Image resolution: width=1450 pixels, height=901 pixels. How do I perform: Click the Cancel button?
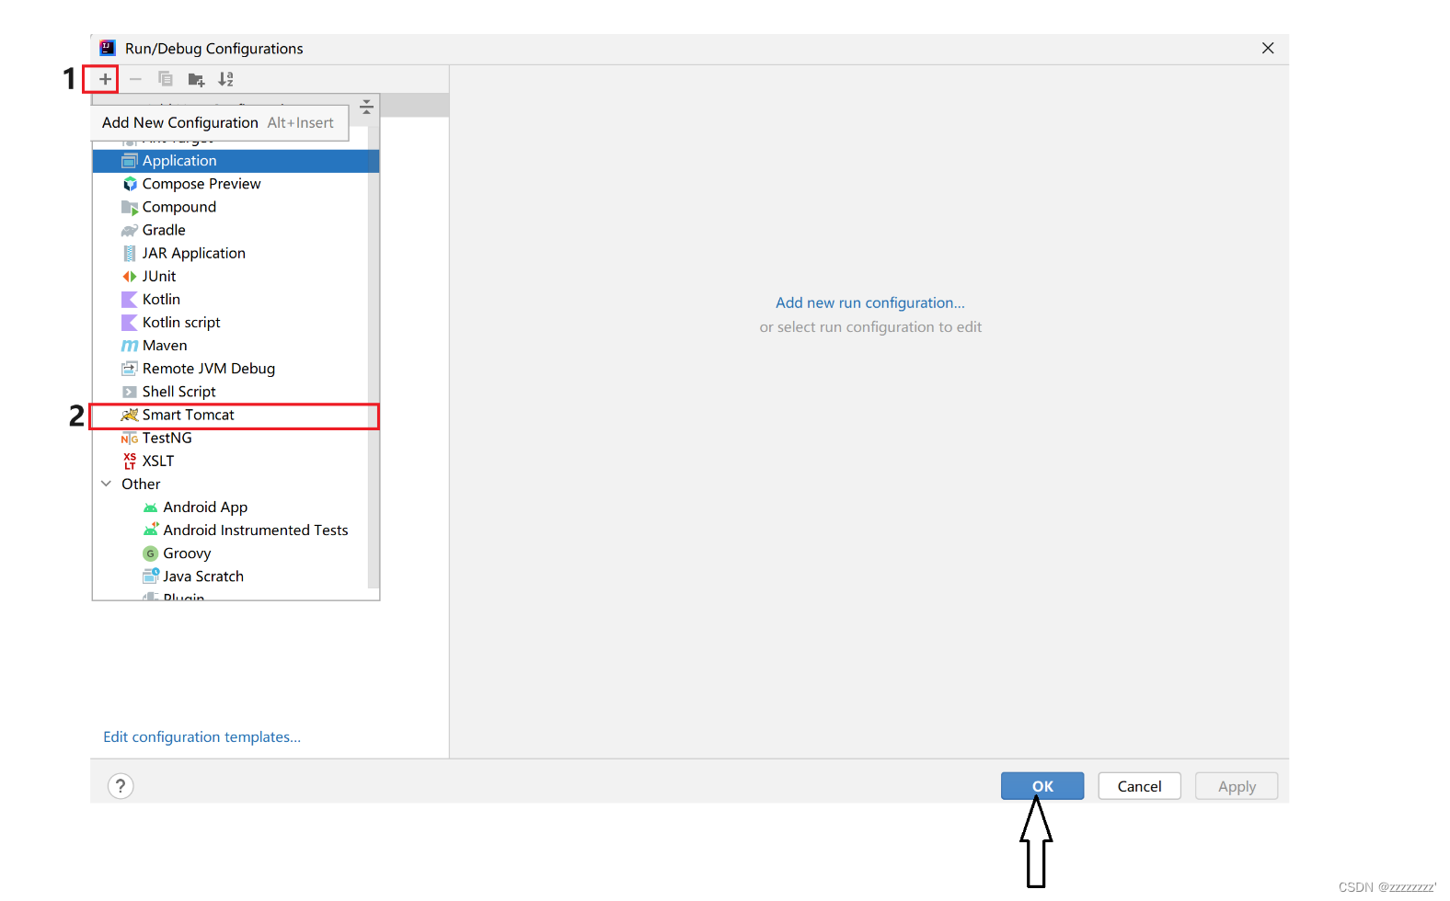pyautogui.click(x=1139, y=786)
